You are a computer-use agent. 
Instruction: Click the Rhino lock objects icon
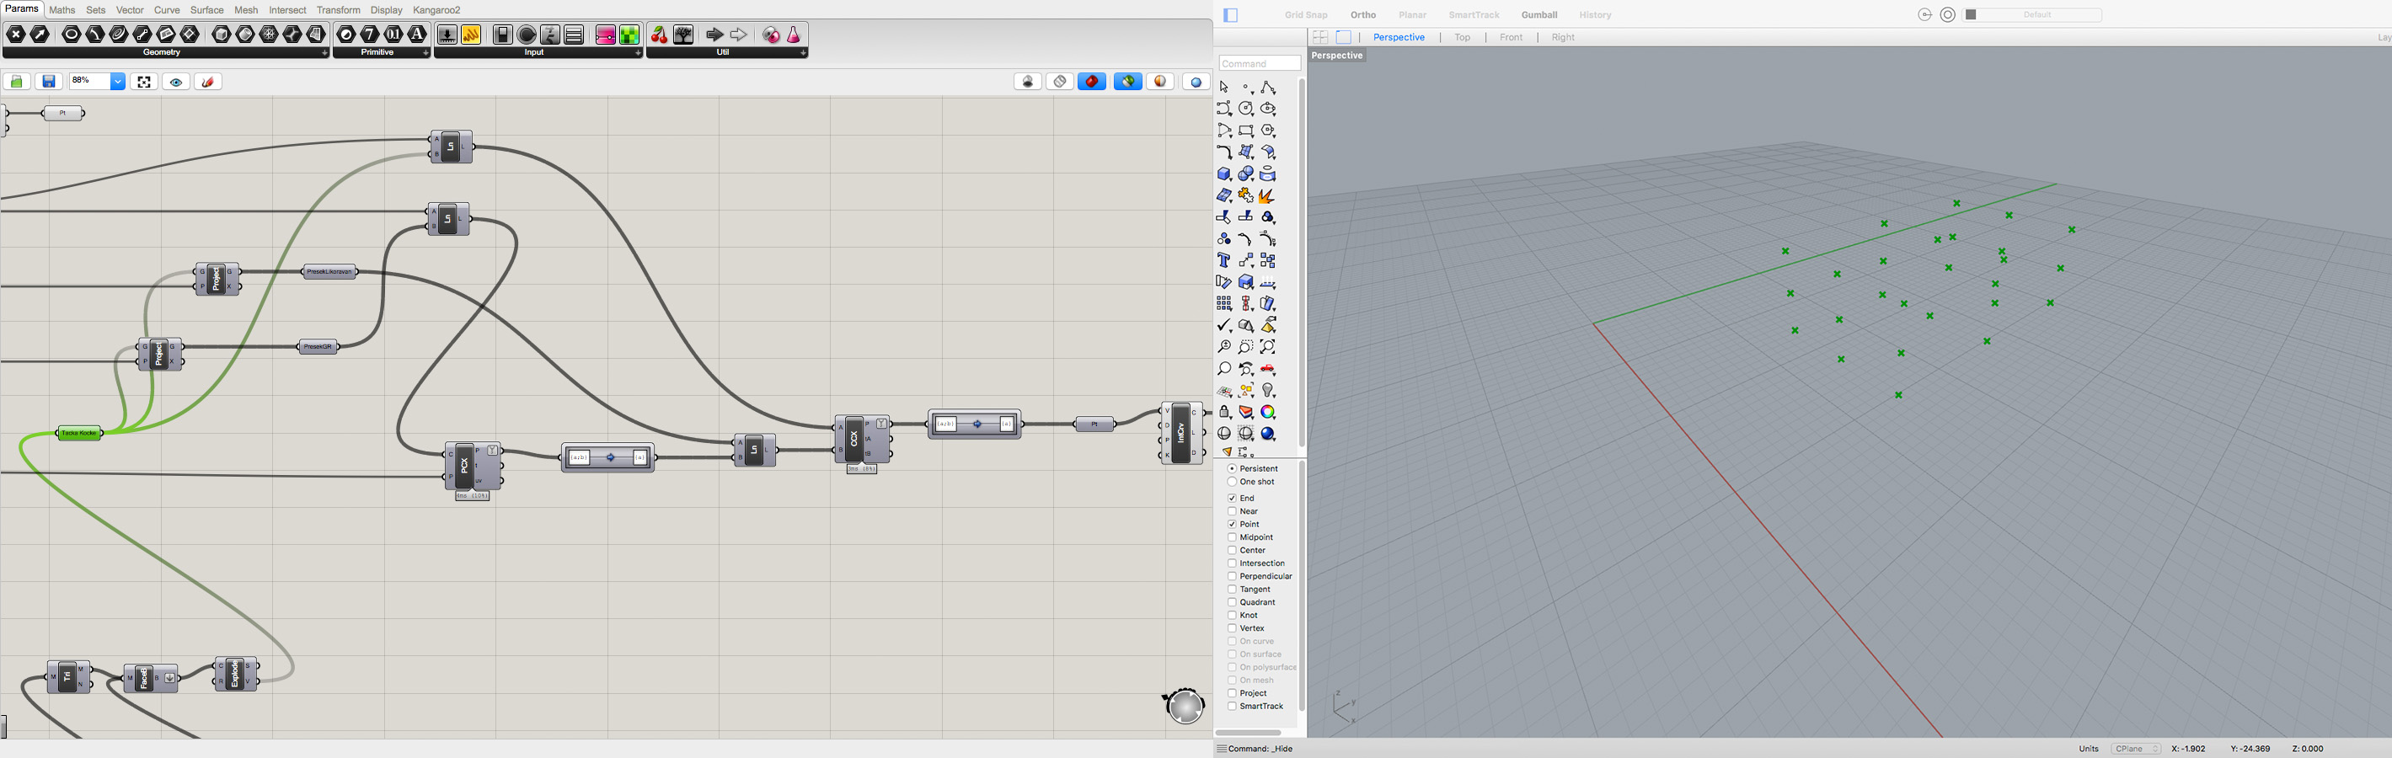pos(1225,412)
